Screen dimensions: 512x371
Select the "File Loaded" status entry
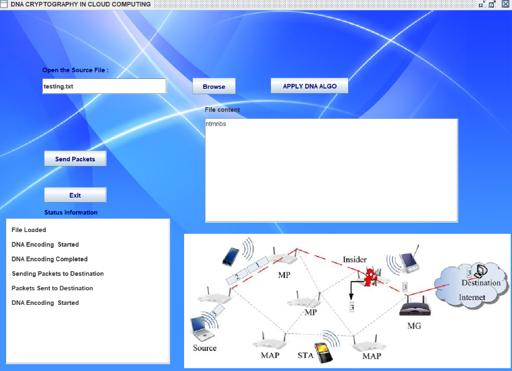[29, 230]
